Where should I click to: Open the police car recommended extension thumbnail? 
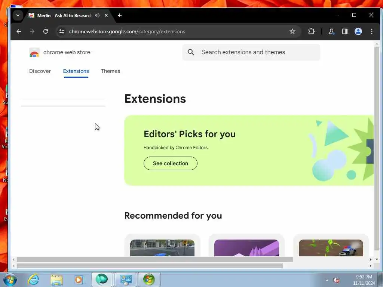(331, 248)
